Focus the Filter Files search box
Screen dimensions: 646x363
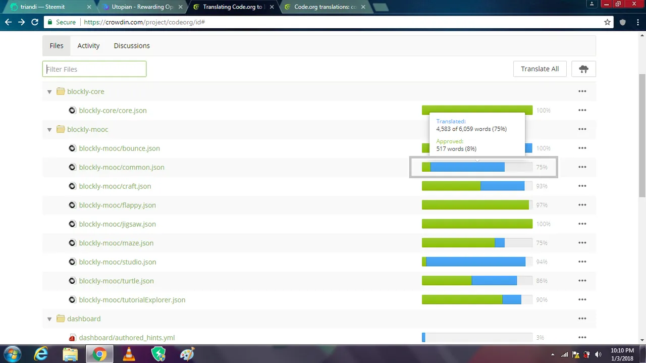(94, 69)
